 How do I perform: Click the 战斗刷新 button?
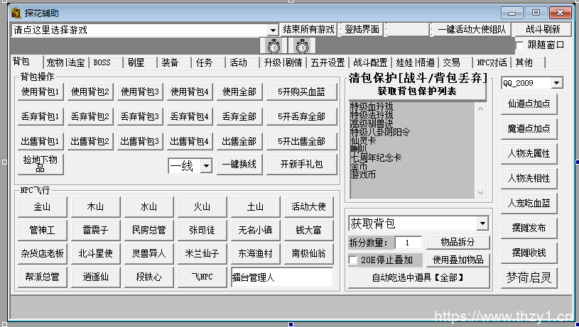point(543,30)
